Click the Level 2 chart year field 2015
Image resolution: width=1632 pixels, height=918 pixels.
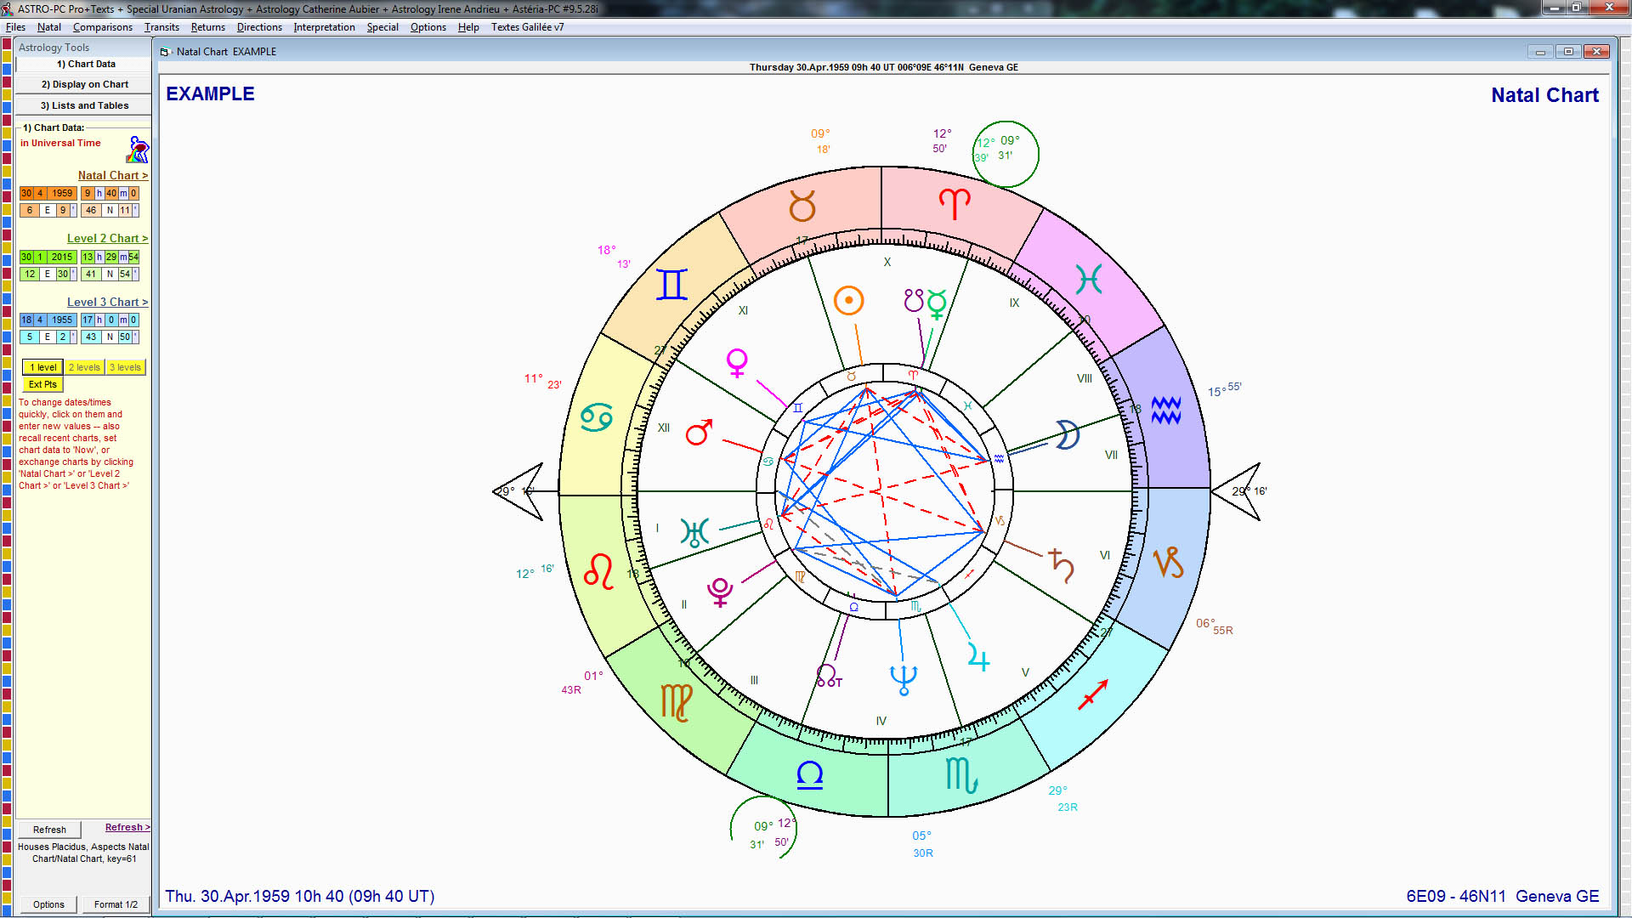pyautogui.click(x=62, y=257)
